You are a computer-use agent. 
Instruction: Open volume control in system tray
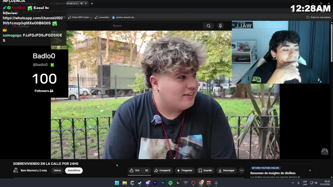click(x=316, y=183)
